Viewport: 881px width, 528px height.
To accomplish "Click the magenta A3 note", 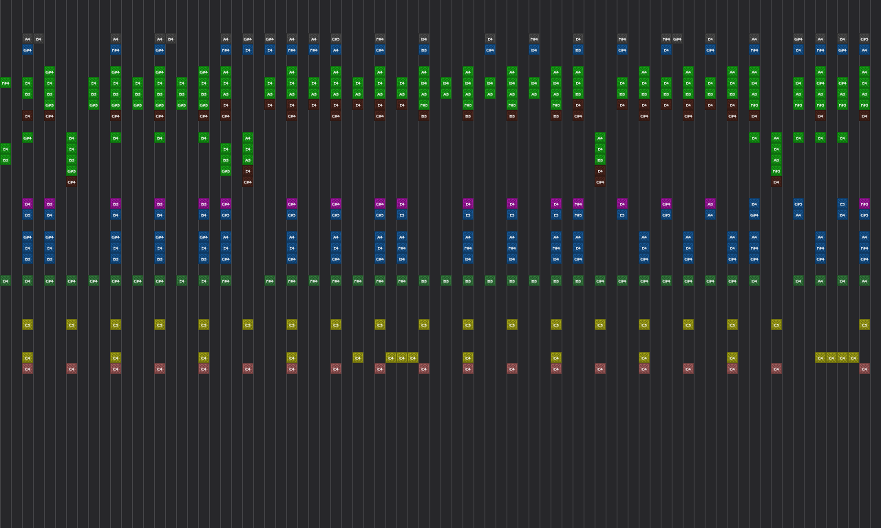I will click(x=710, y=204).
